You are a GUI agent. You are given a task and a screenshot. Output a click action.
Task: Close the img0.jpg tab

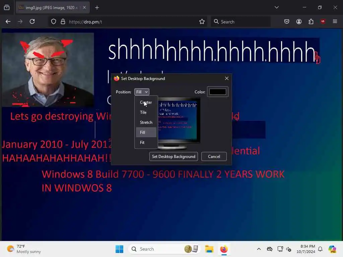coord(84,7)
